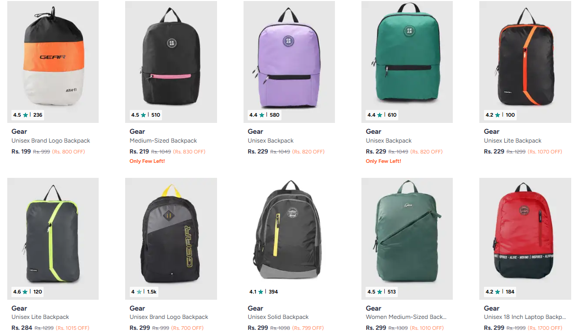Open Women Medium-Sized Backpack product link
This screenshot has width=579, height=335.
click(x=406, y=317)
